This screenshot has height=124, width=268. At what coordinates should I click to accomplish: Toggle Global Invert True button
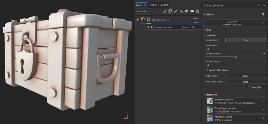point(245,40)
